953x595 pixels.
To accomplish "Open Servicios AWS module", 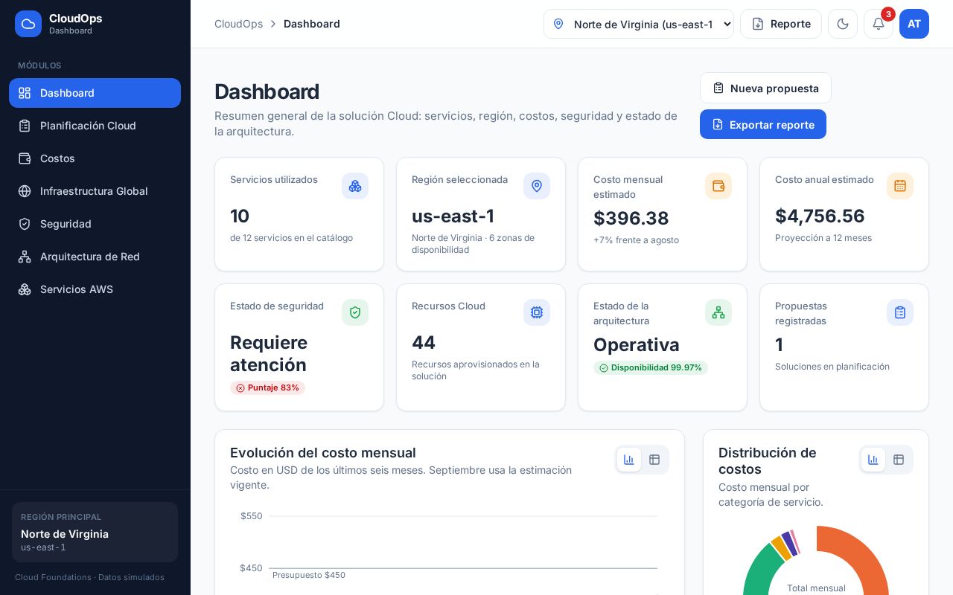I will (x=95, y=289).
